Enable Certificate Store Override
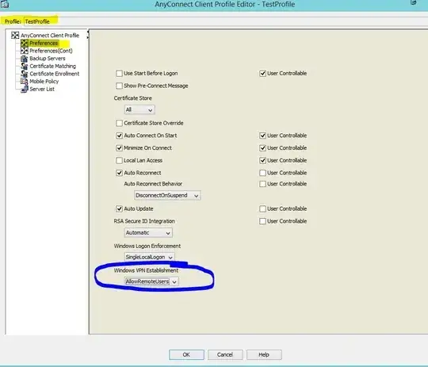 (x=119, y=123)
